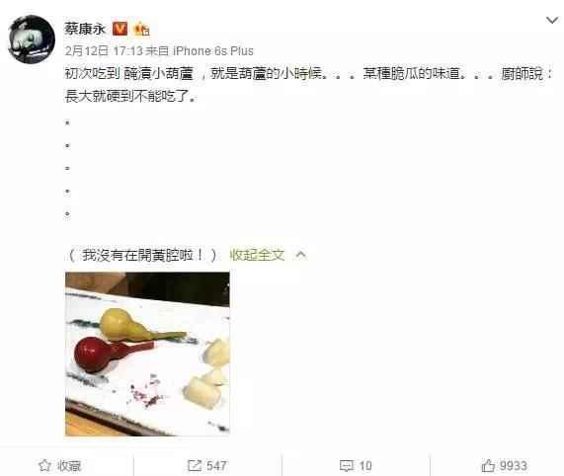Click the star favorite icon
This screenshot has height=476, width=564.
pyautogui.click(x=44, y=465)
